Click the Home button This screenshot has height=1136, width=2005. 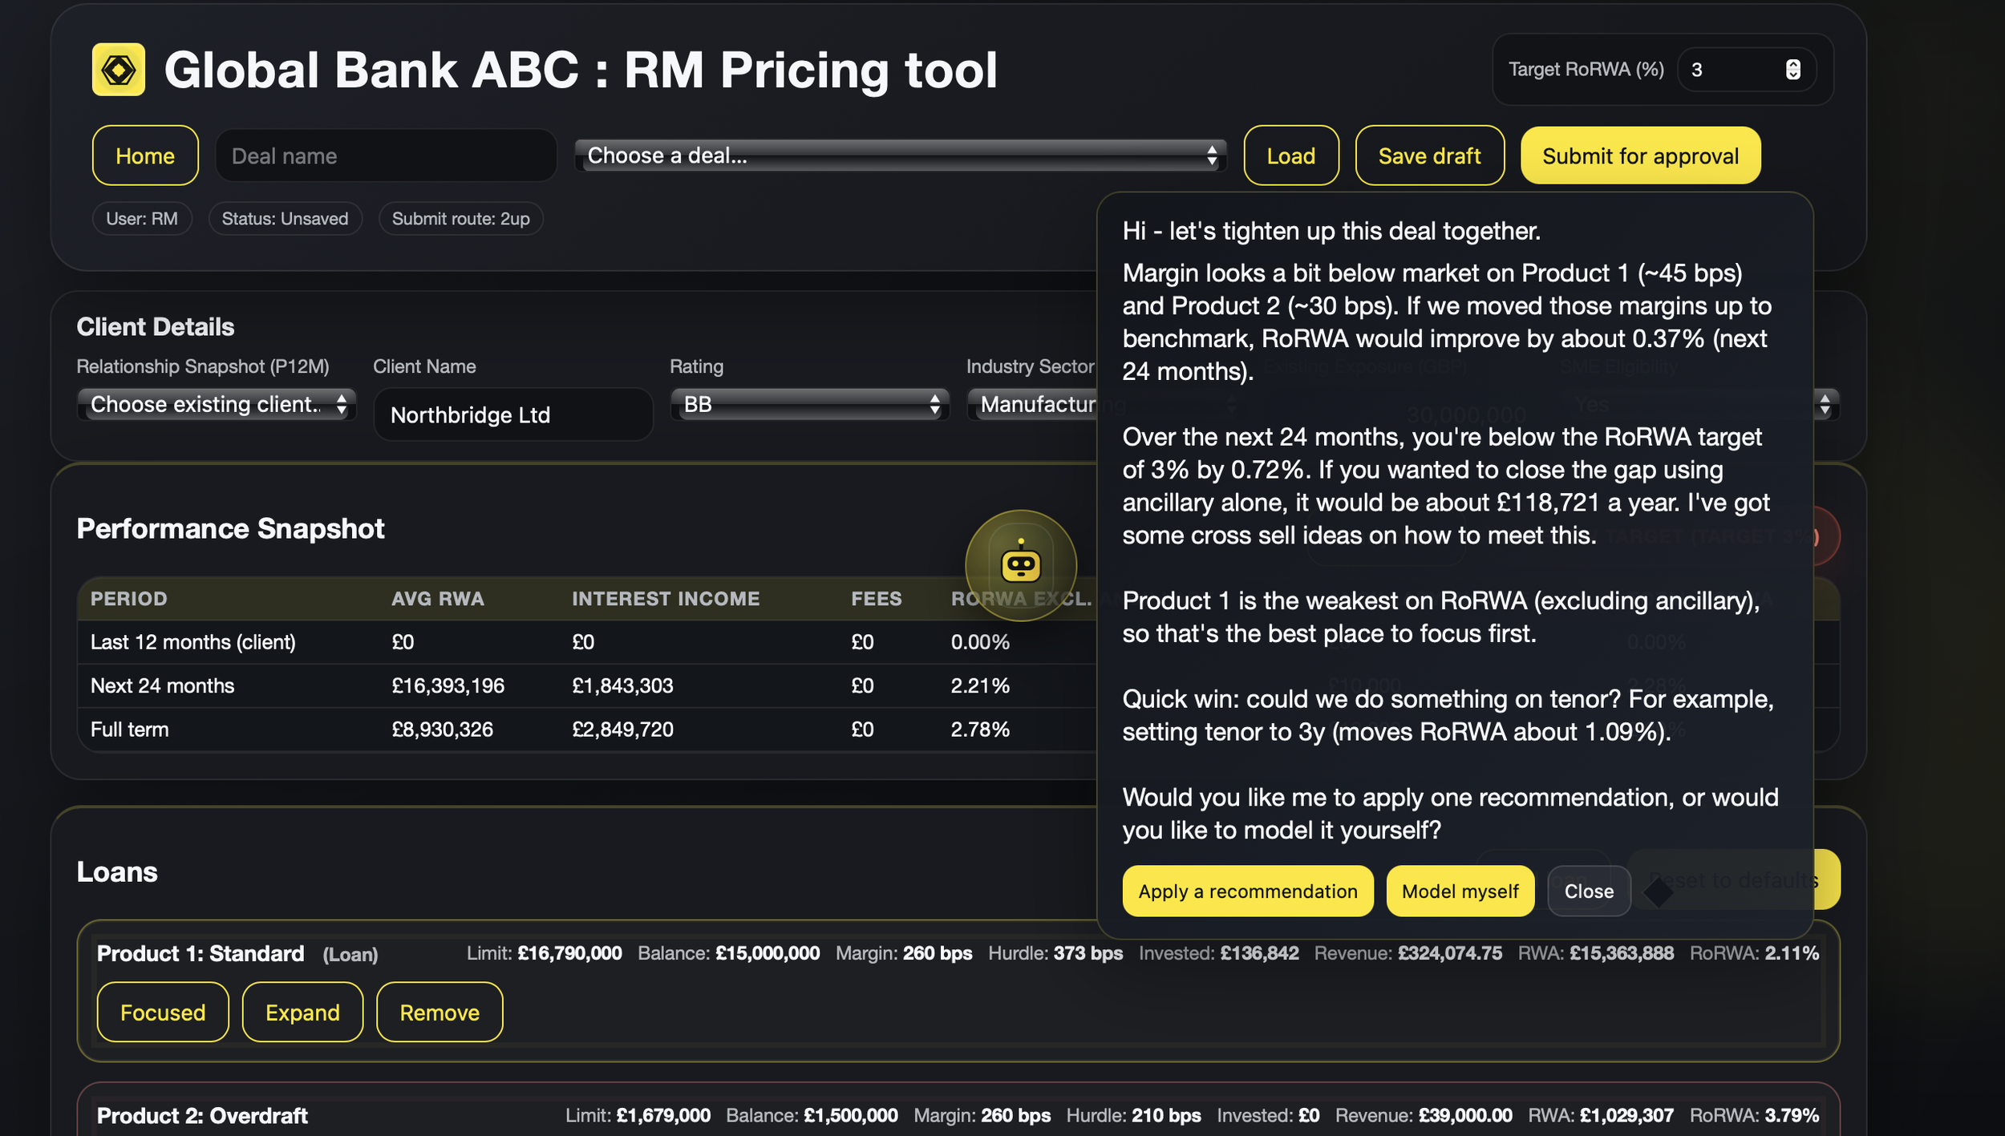tap(145, 156)
